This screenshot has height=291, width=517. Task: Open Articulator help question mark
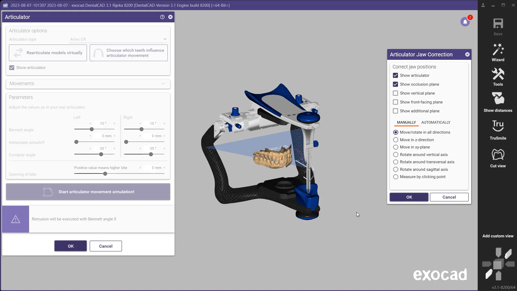pyautogui.click(x=162, y=17)
